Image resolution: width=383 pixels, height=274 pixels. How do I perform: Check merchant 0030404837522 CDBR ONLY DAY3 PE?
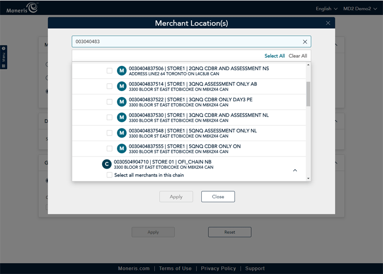109,102
